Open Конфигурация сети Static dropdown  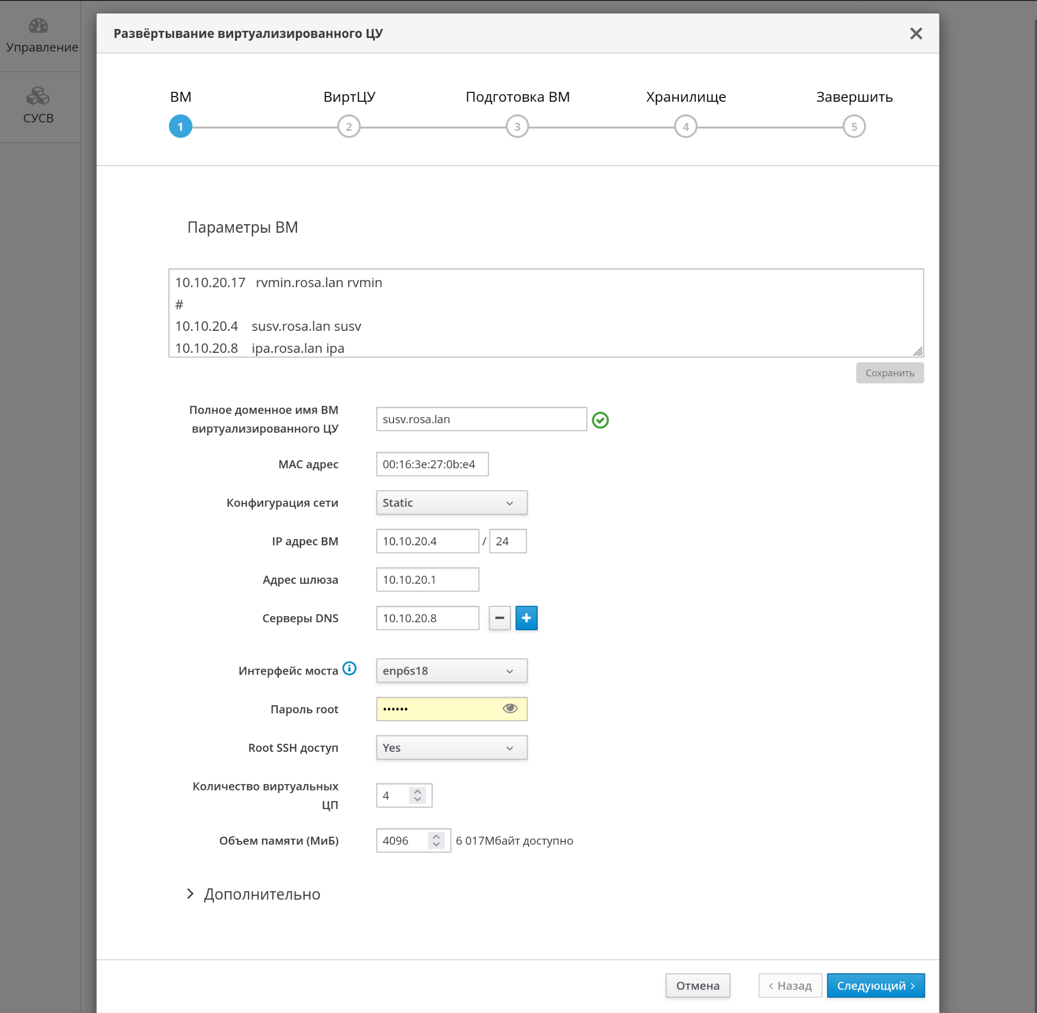(451, 502)
